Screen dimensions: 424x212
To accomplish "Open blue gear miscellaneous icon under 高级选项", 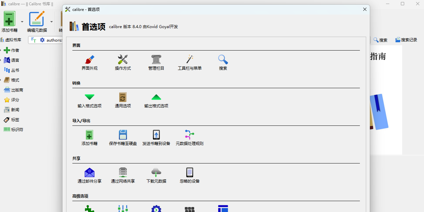I will click(x=156, y=209).
